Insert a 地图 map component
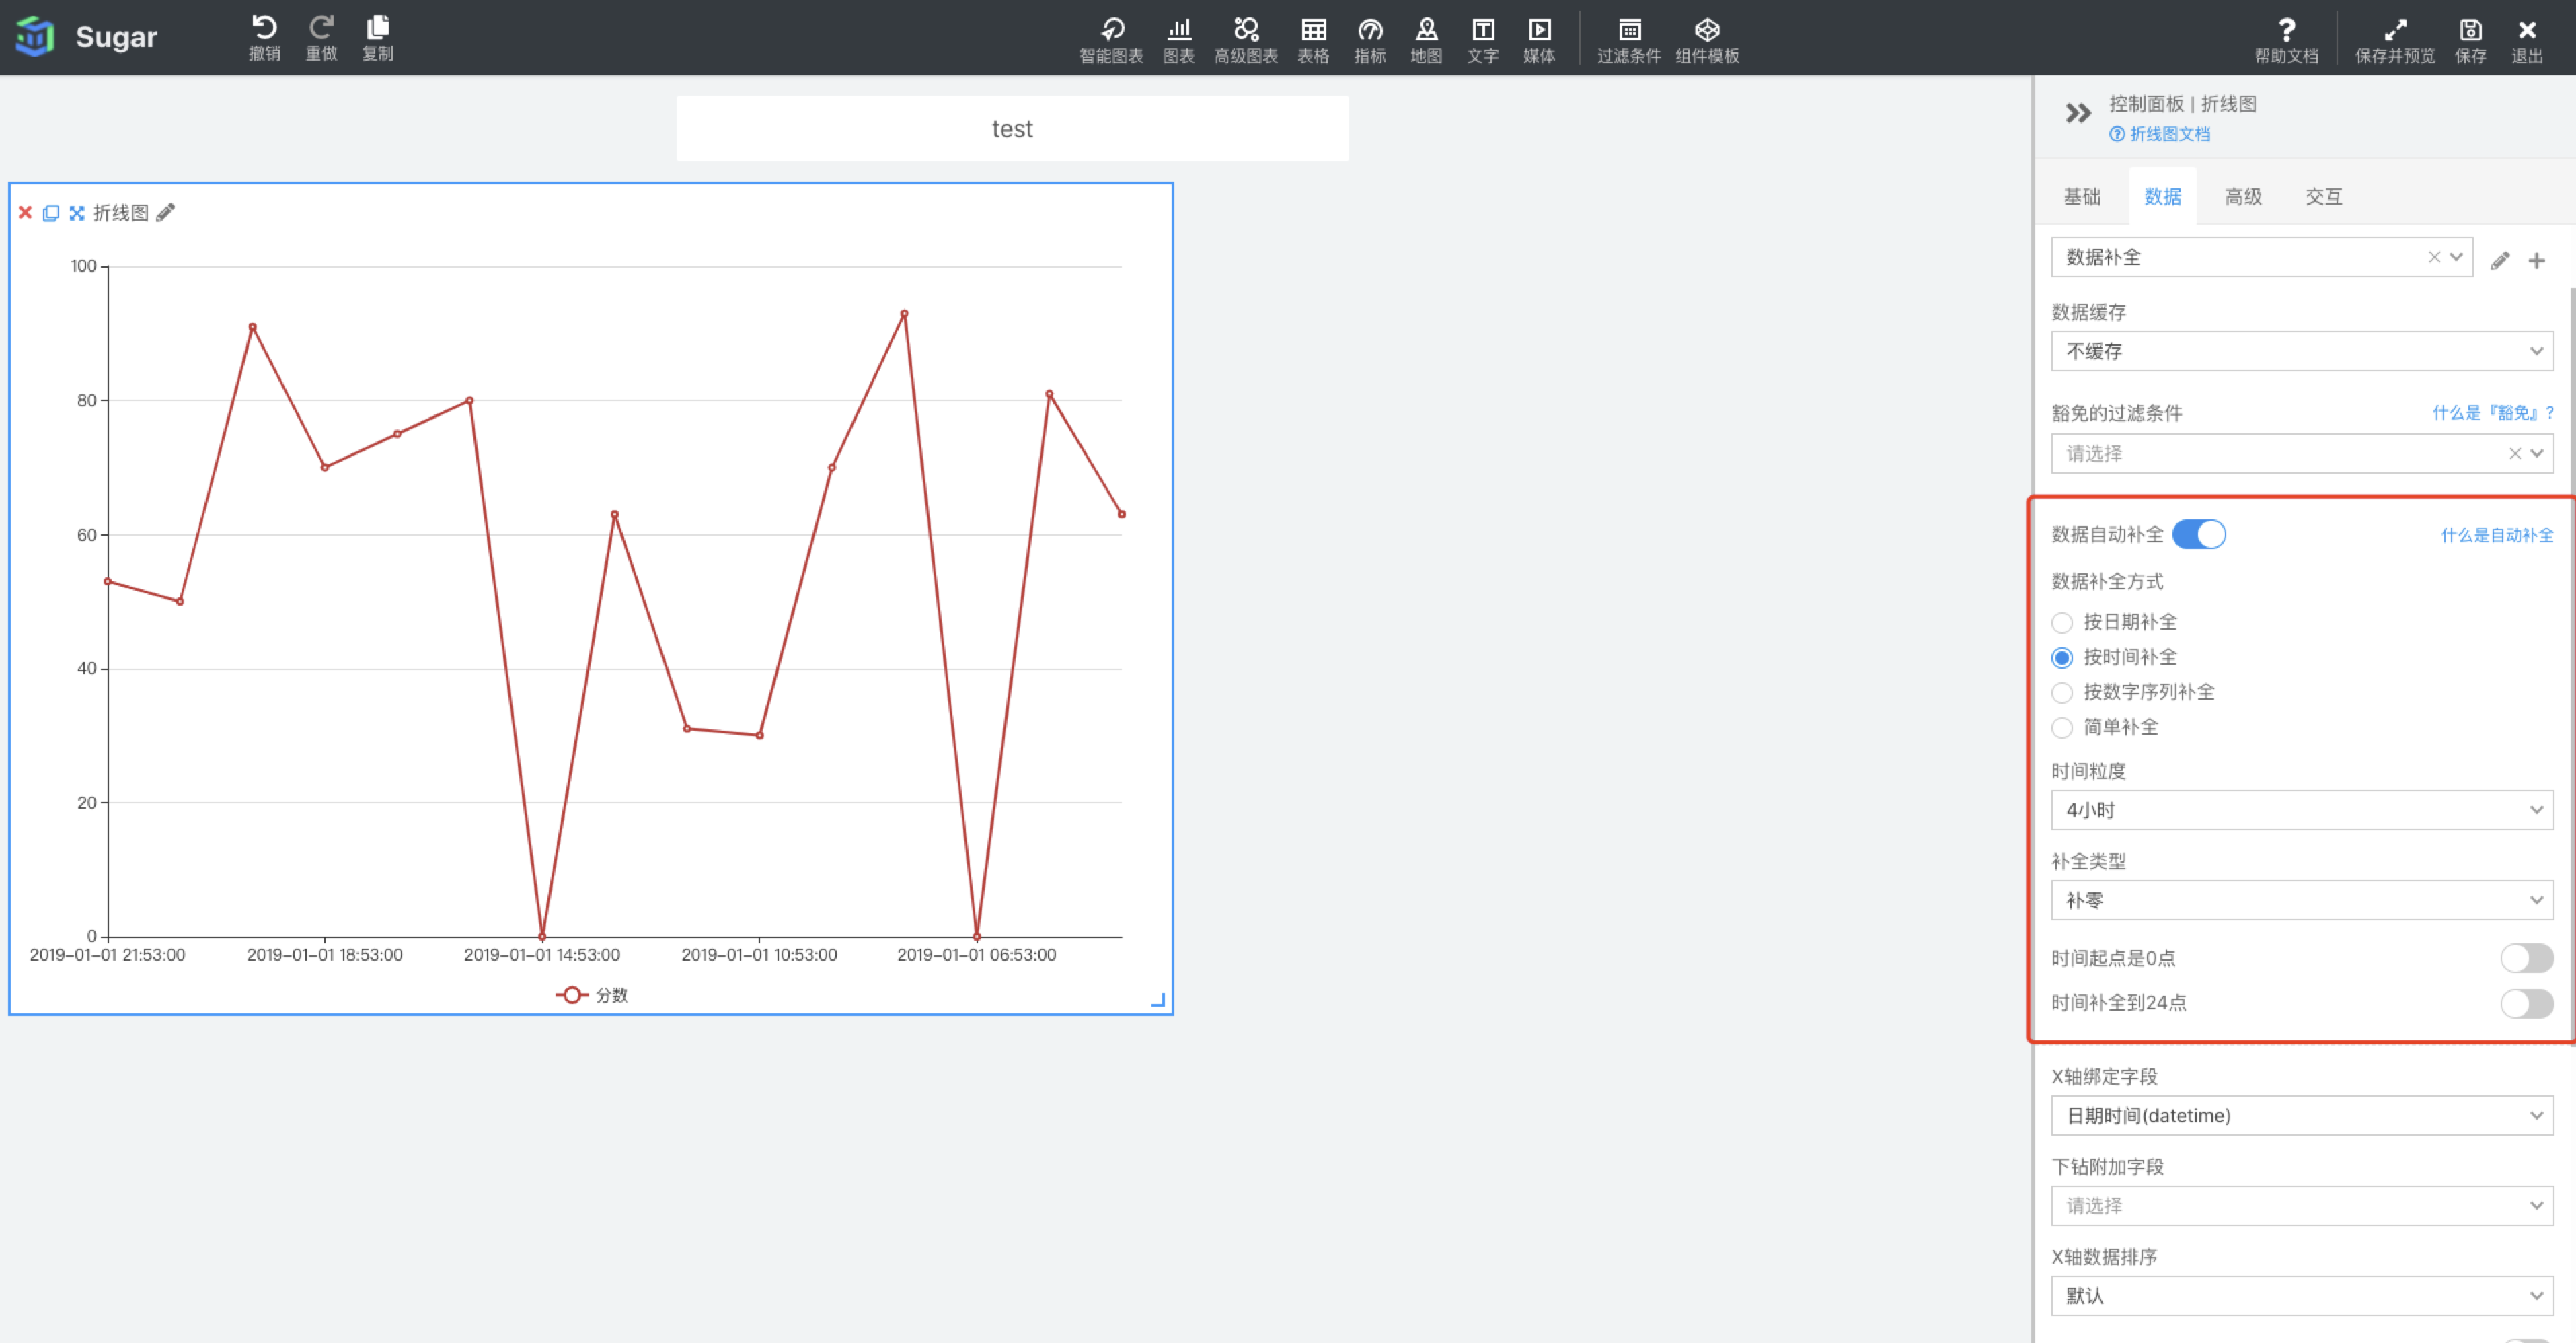Image resolution: width=2576 pixels, height=1343 pixels. coord(1426,40)
